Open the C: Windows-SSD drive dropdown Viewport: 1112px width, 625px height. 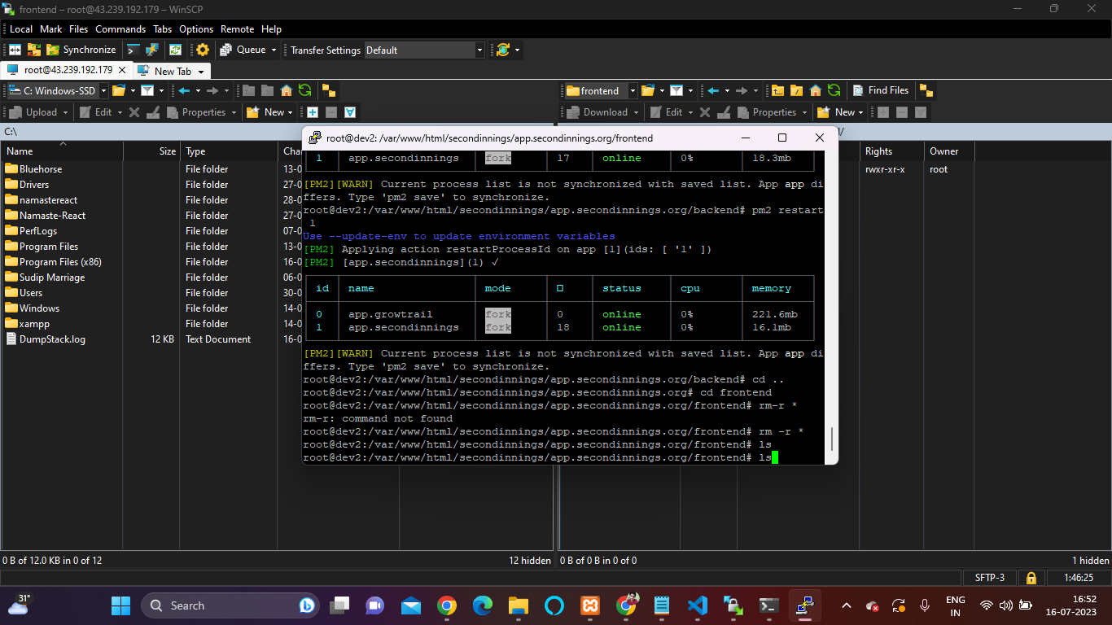point(103,90)
